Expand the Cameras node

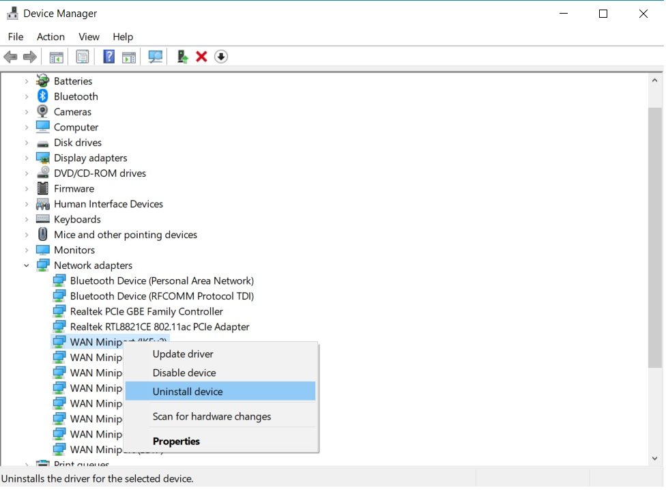click(x=27, y=112)
